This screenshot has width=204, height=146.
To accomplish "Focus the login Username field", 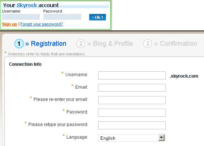I will coord(21,17).
